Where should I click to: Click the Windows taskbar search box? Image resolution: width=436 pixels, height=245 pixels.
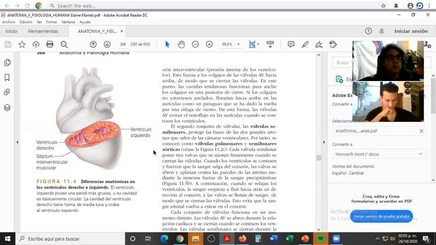[70, 239]
